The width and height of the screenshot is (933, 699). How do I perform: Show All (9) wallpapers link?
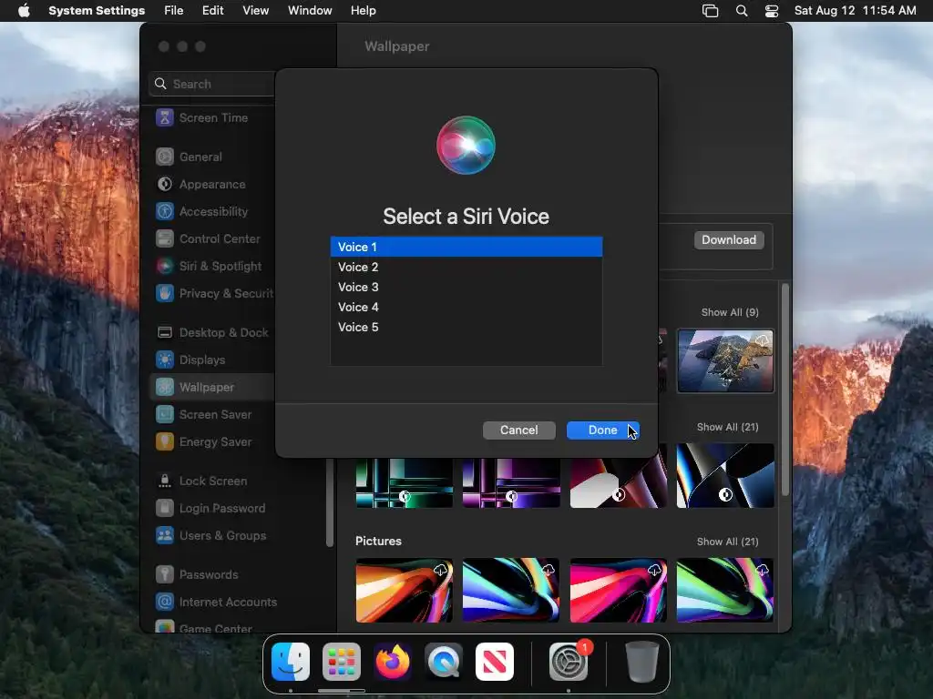tap(730, 313)
